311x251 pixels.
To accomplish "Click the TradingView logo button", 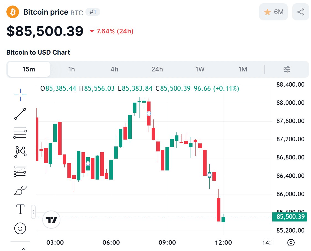I will (x=51, y=220).
